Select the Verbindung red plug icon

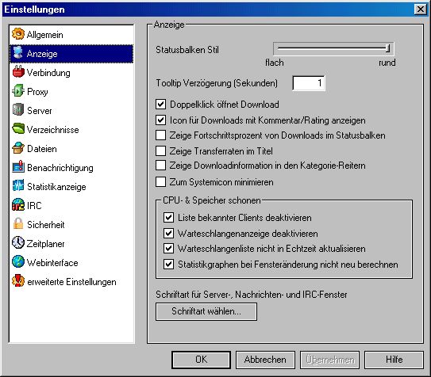[18, 72]
